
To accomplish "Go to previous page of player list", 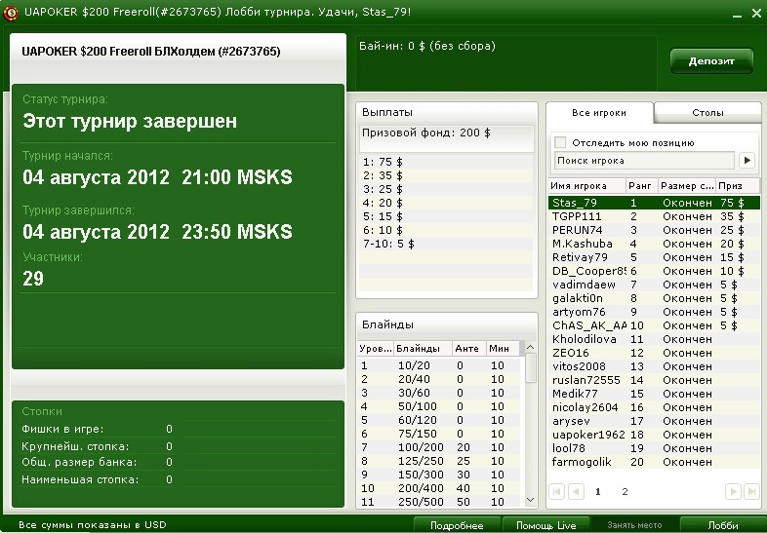I will tap(577, 491).
